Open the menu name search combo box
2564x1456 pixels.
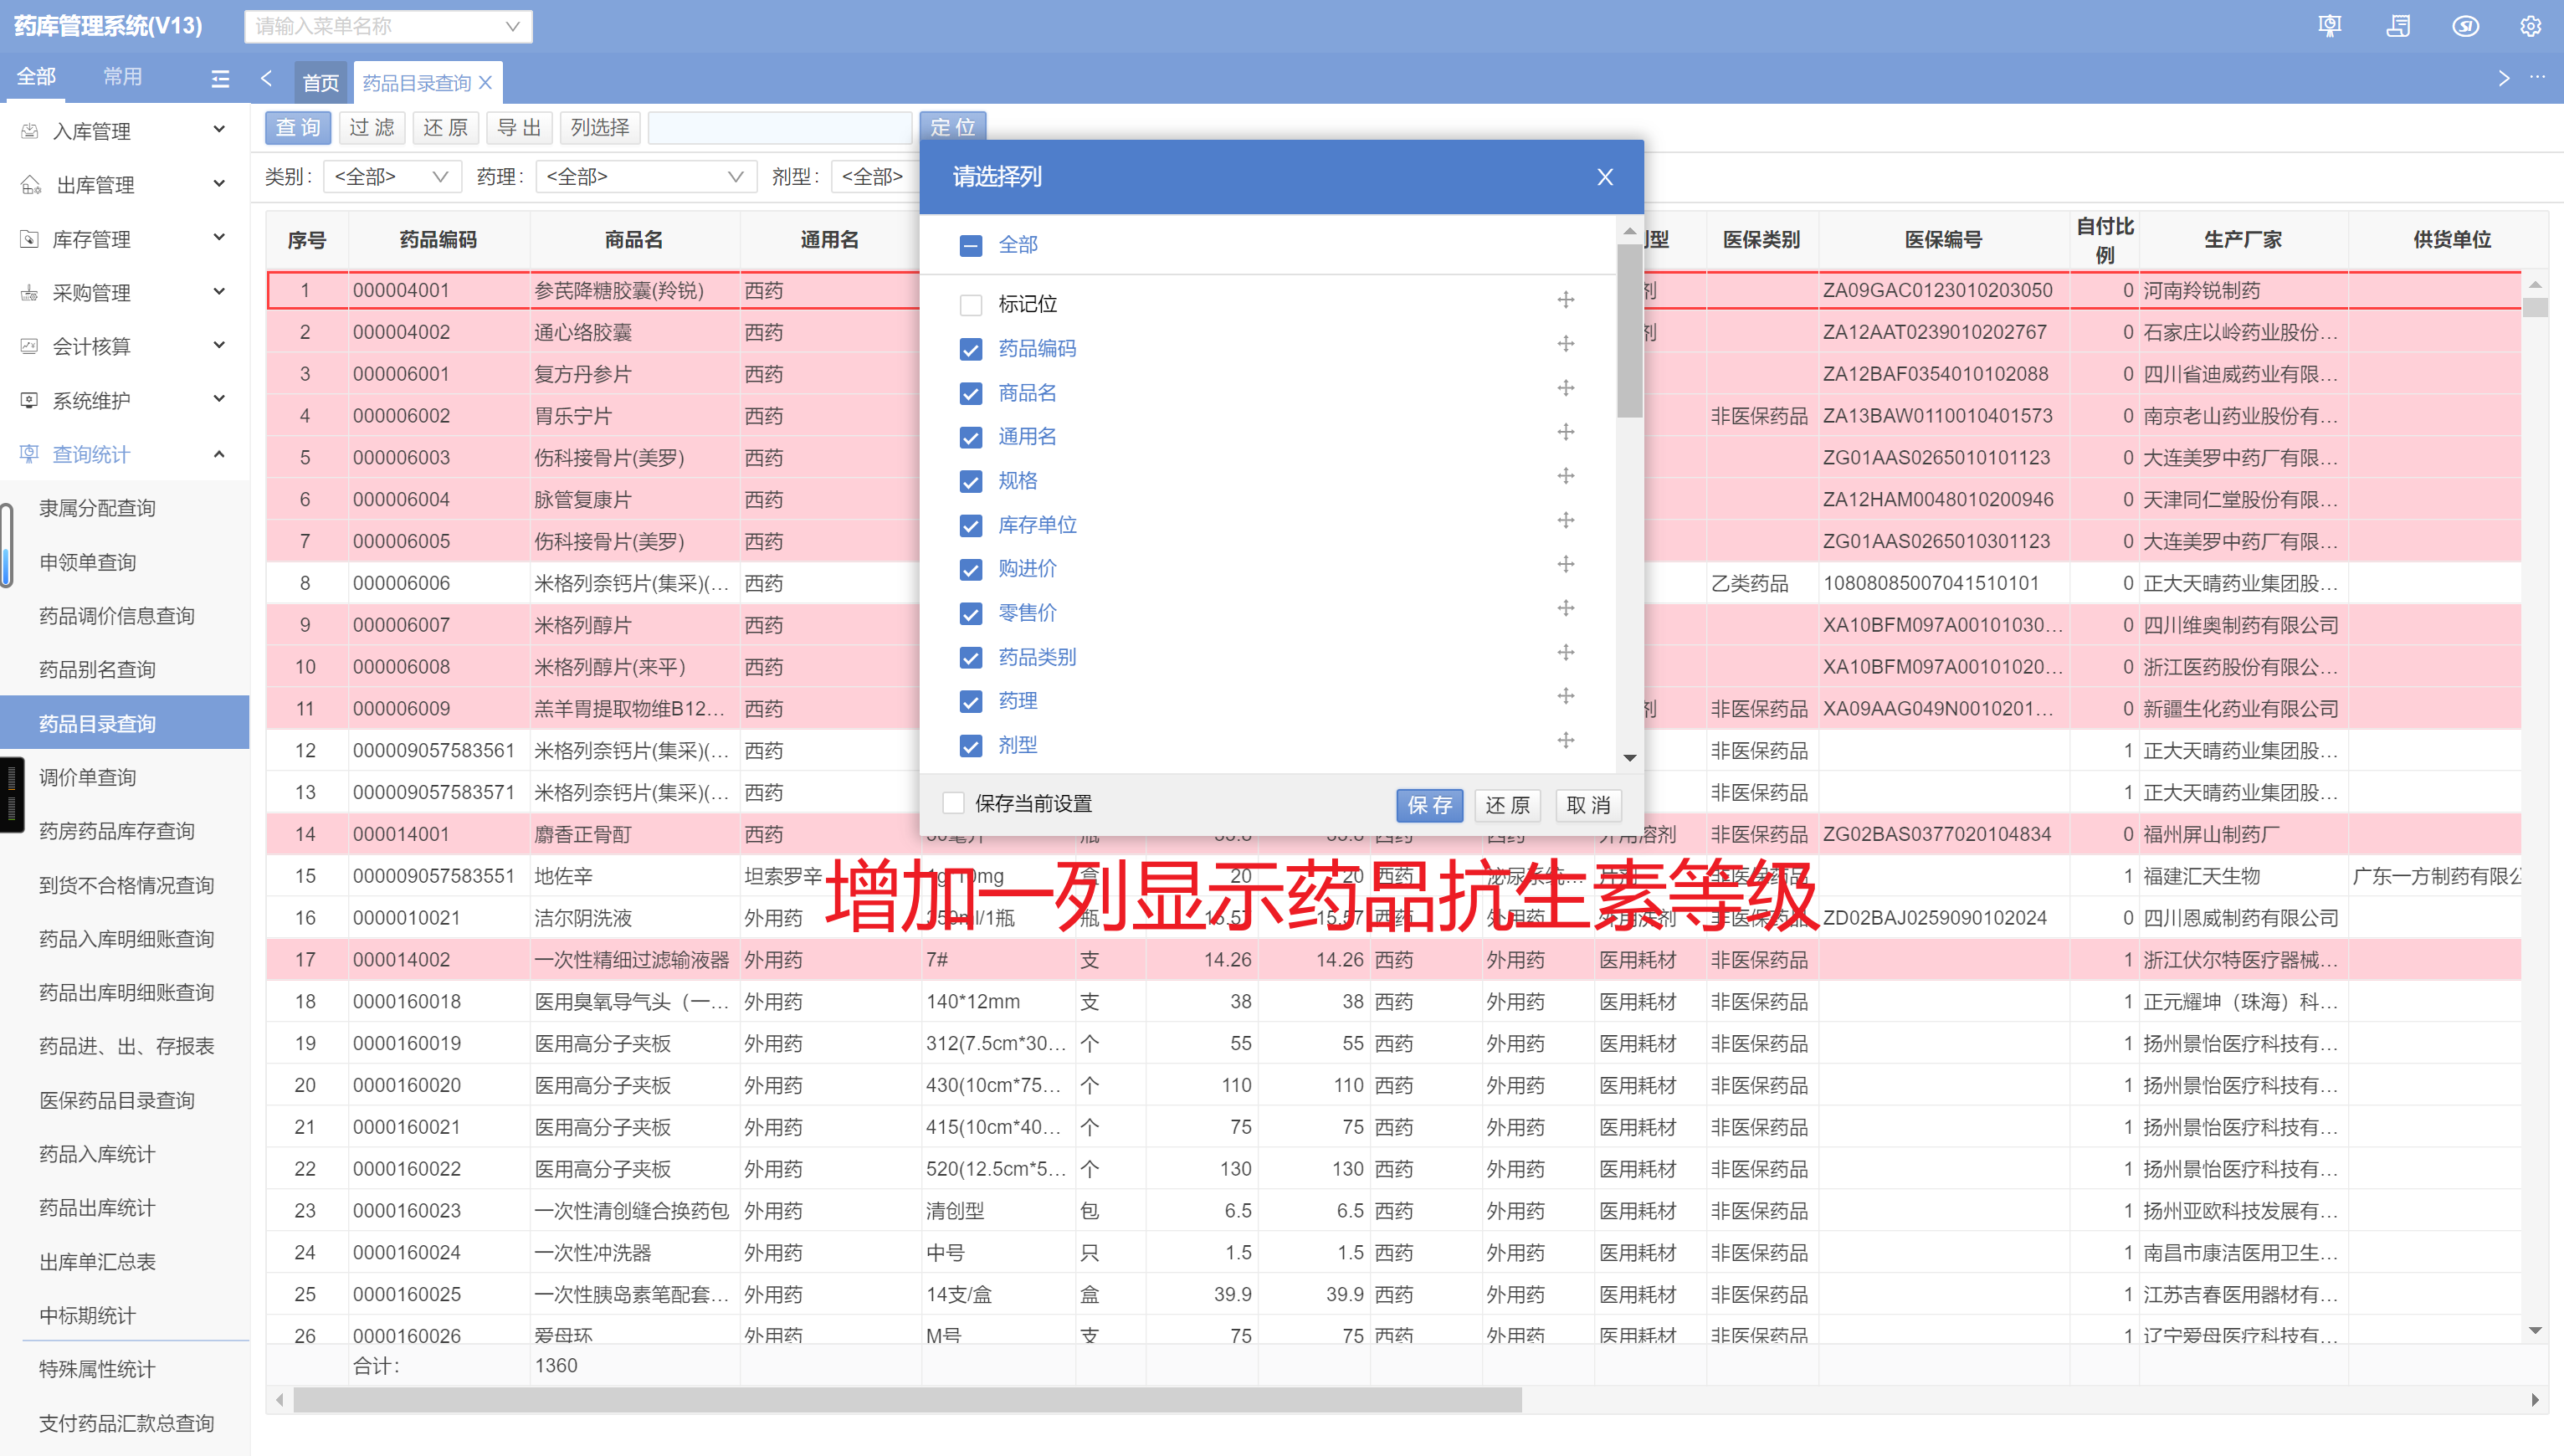click(x=388, y=26)
